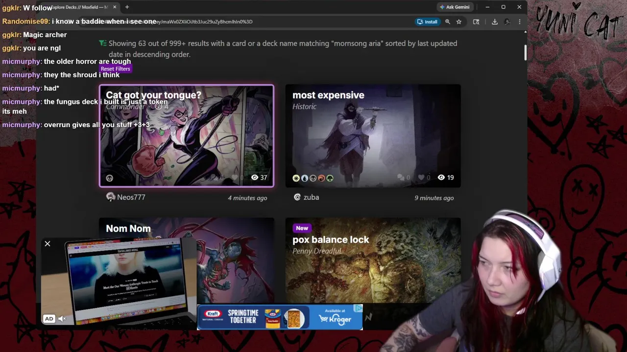Click the green mana symbol on 'most expensive'
Image resolution: width=627 pixels, height=352 pixels.
pos(330,178)
